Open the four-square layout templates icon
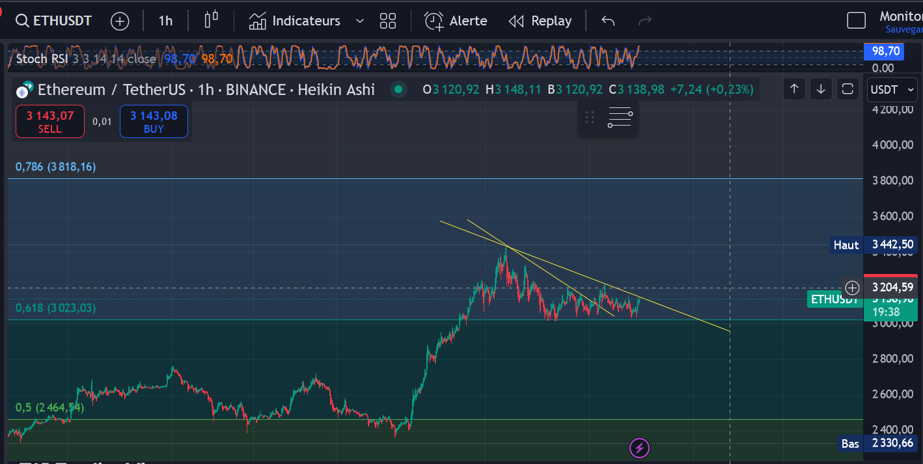The image size is (923, 464). click(x=388, y=21)
